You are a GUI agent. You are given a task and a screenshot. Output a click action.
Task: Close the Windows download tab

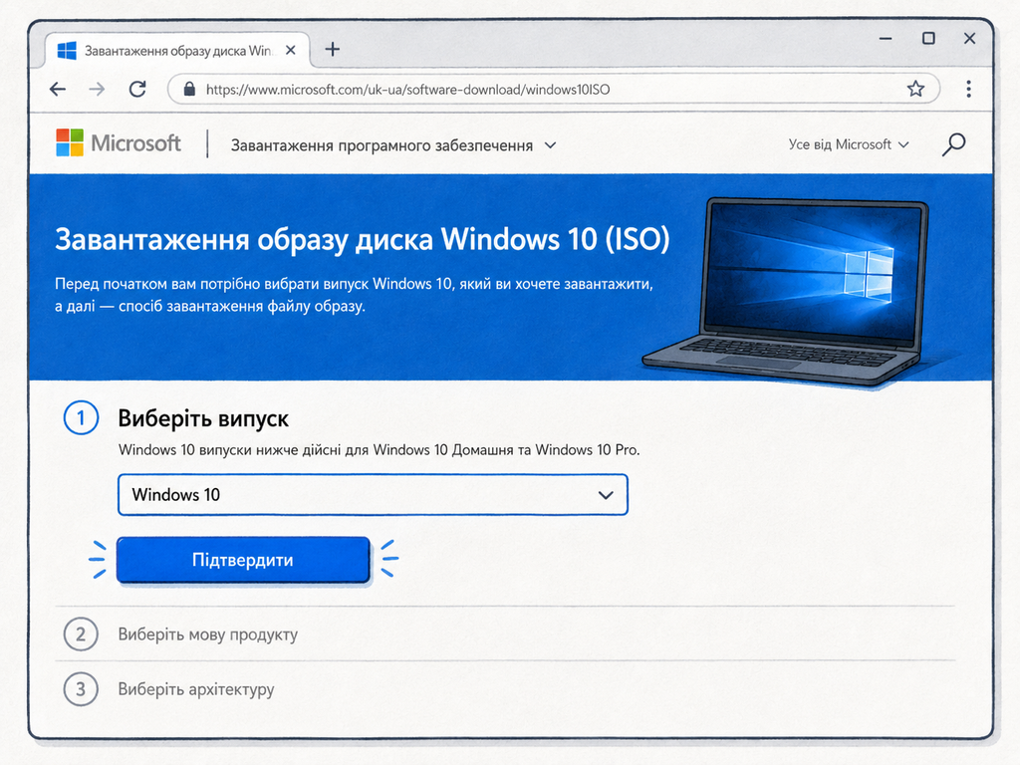(x=291, y=50)
